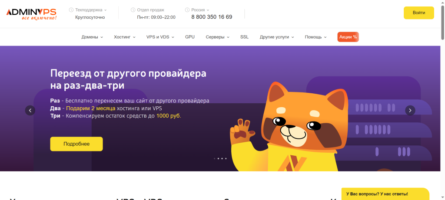445x200 pixels.
Task: Open the Акции % promotions badge
Action: point(348,37)
